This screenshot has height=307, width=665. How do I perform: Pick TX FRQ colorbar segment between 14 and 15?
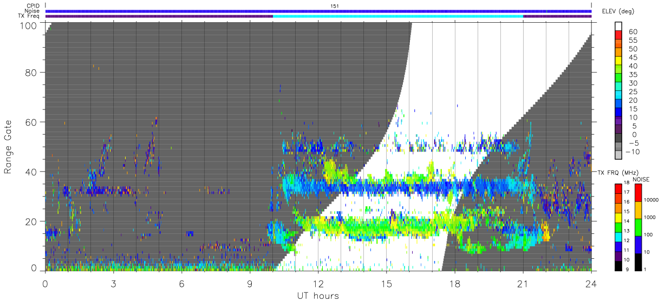click(x=619, y=218)
